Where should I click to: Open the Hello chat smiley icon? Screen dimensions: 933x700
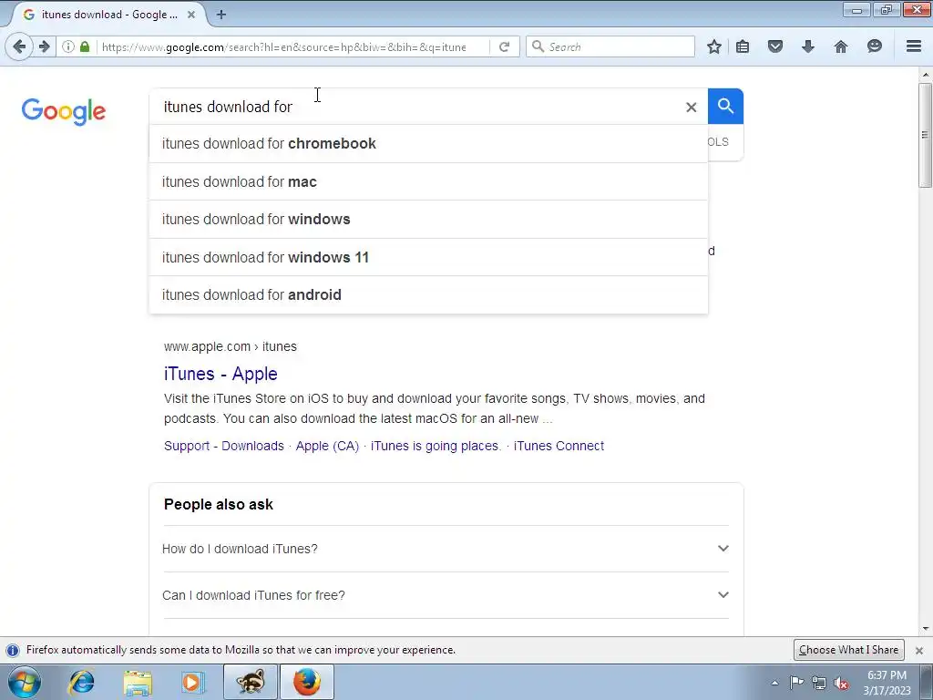(x=874, y=46)
